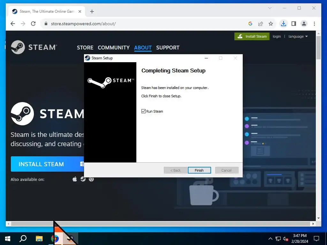Toggle Chrome side panel
The width and height of the screenshot is (327, 245).
pyautogui.click(x=294, y=24)
